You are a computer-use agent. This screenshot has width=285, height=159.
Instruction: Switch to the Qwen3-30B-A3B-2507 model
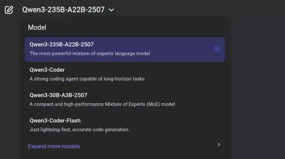tap(125, 100)
